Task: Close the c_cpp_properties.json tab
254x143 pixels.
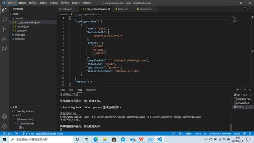Action: tap(109, 9)
